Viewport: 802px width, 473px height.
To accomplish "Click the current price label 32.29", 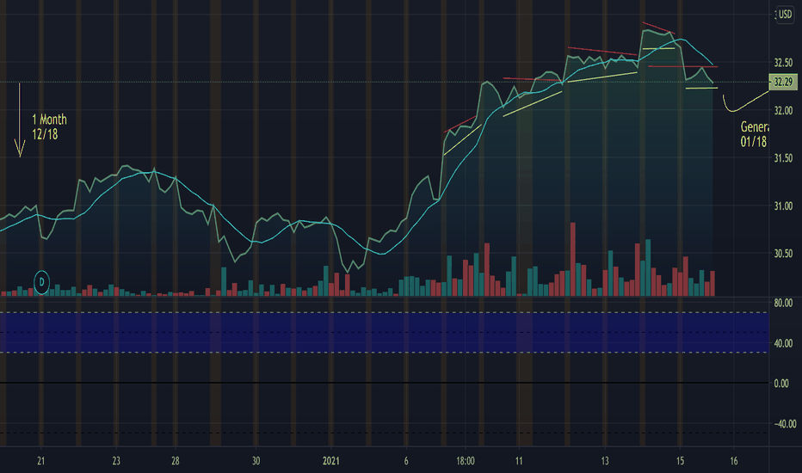I will [783, 82].
